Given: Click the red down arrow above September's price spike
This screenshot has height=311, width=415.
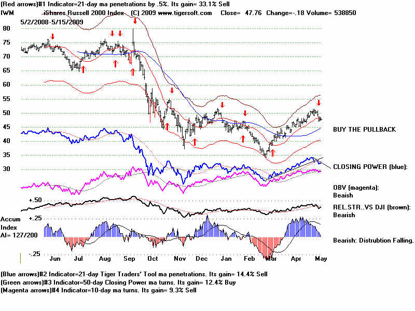Looking at the screenshot, I should [135, 21].
